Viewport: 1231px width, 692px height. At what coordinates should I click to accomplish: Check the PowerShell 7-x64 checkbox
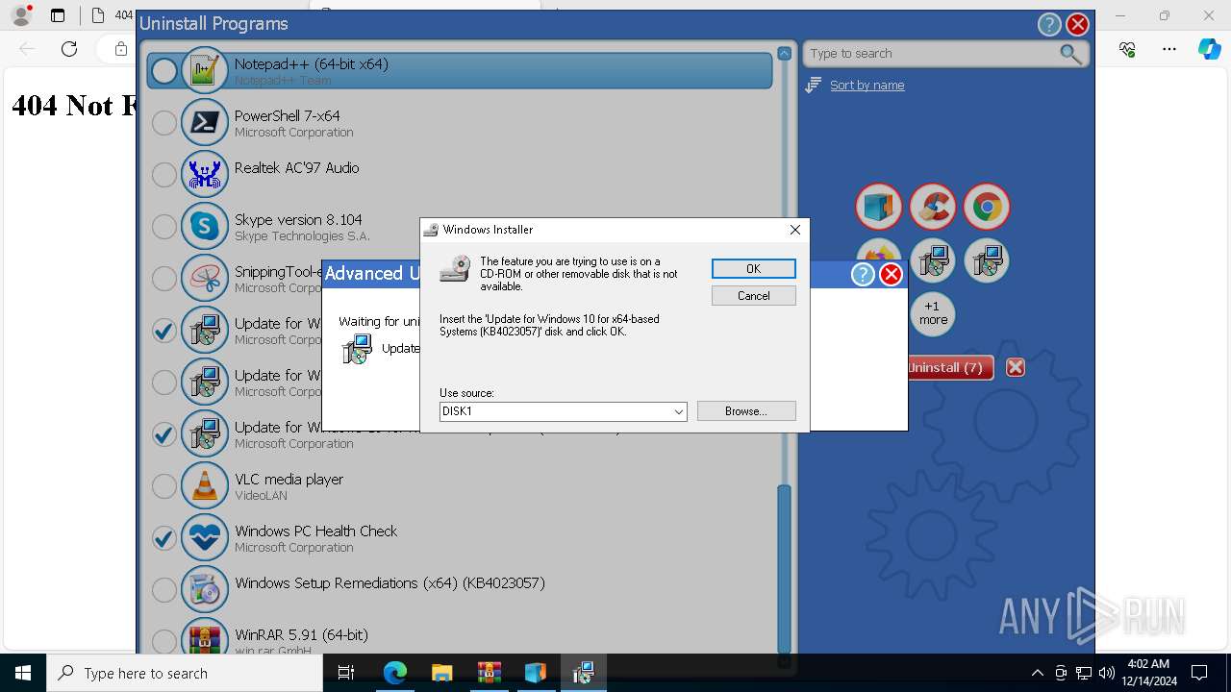pyautogui.click(x=164, y=123)
